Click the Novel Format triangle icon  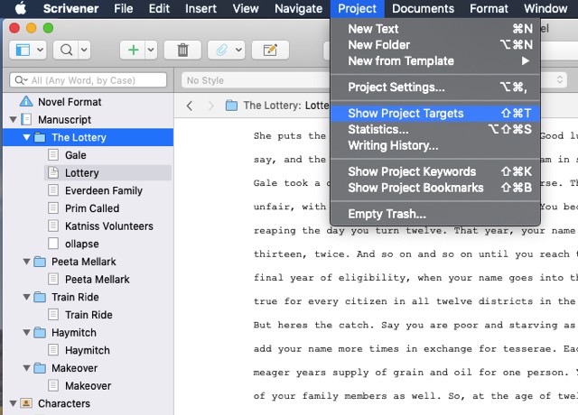click(26, 102)
